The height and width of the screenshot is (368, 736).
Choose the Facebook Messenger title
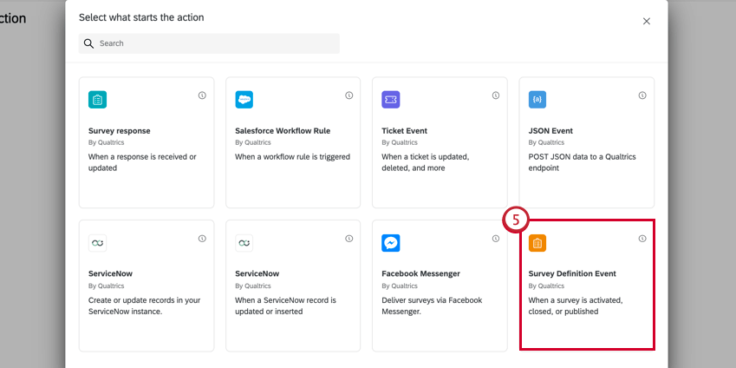421,273
